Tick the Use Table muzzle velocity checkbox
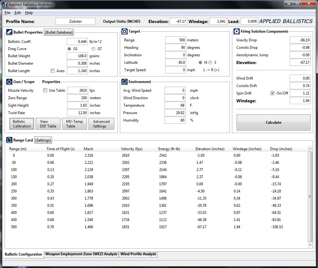The image size is (318, 268). point(45,90)
